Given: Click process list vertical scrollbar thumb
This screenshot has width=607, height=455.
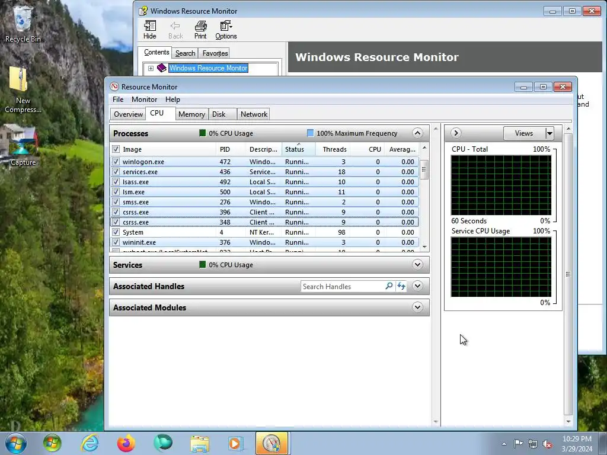Looking at the screenshot, I should coord(424,169).
